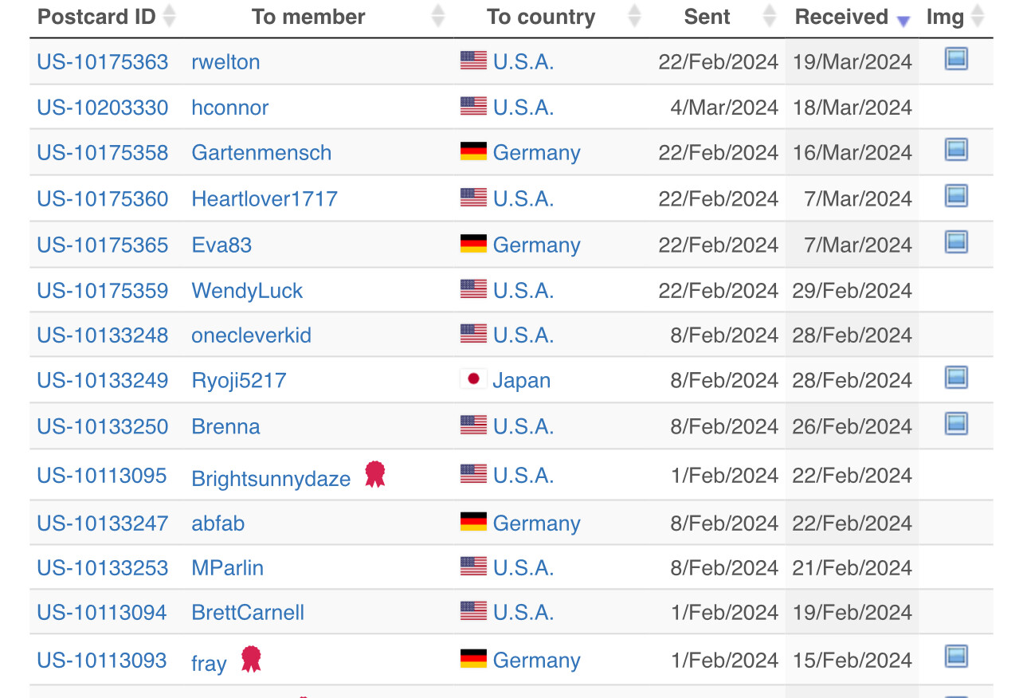Open image icon for Heartlover1717 postcard
This screenshot has height=698, width=1023.
coord(956,196)
